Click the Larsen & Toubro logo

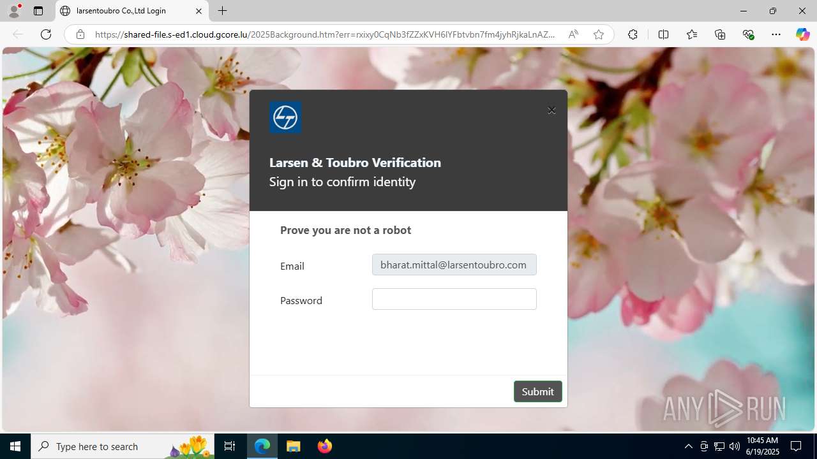click(x=285, y=117)
